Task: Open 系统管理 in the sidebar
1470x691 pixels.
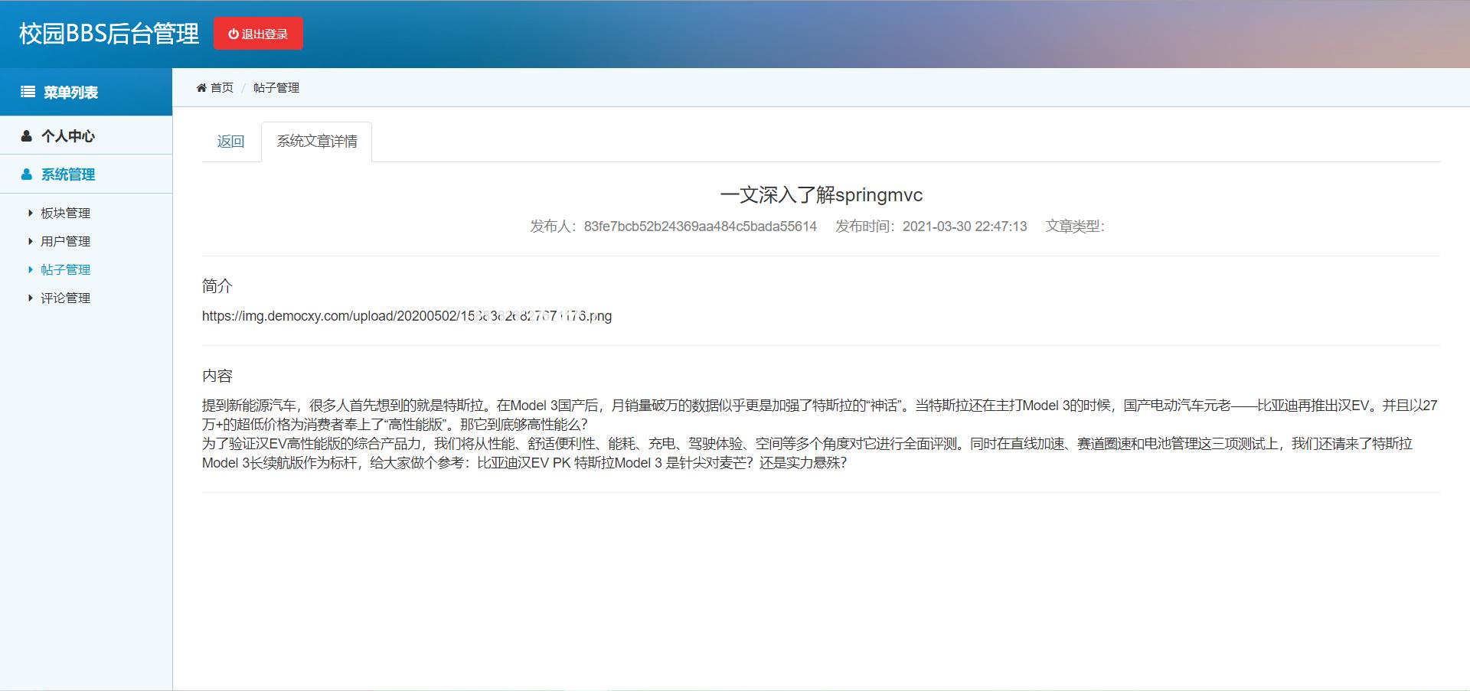Action: [68, 174]
